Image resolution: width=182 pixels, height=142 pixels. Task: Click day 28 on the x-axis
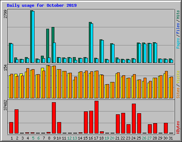[155, 138]
